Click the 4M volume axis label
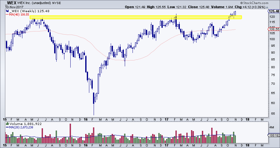 point(272,127)
